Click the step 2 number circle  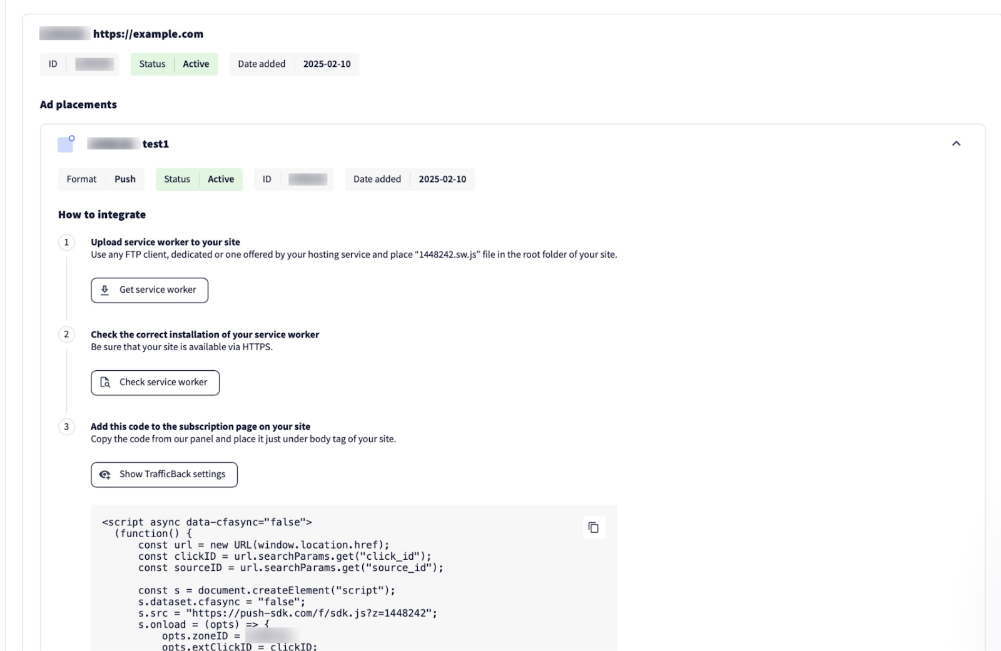tap(66, 335)
